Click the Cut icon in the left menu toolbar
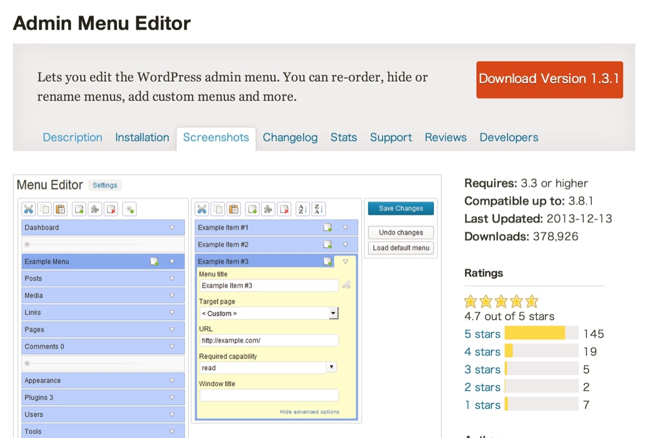The image size is (645, 438). [28, 209]
